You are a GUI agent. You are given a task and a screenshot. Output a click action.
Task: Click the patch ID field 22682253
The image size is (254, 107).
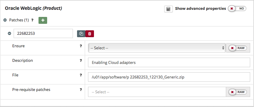click(x=43, y=34)
